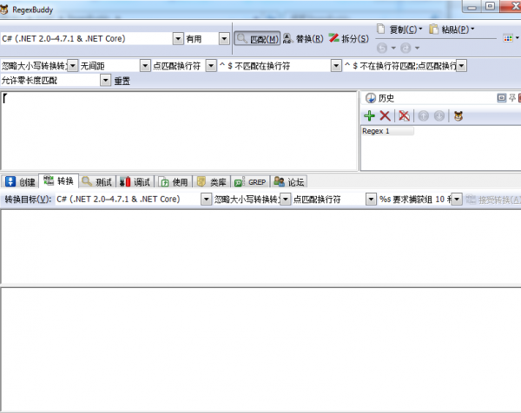Click the bottom conversion notes pane
The width and height of the screenshot is (521, 413).
click(260, 350)
